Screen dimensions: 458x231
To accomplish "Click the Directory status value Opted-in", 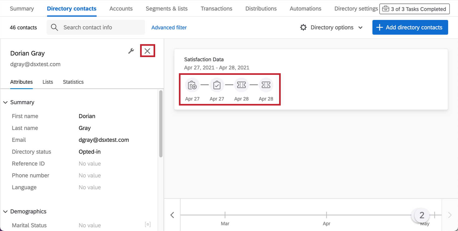I will pos(90,152).
